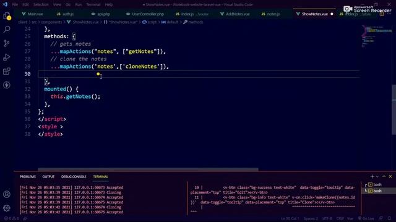This screenshot has width=396, height=222.
Task: Open the Search view in activity bar
Action: (7, 30)
